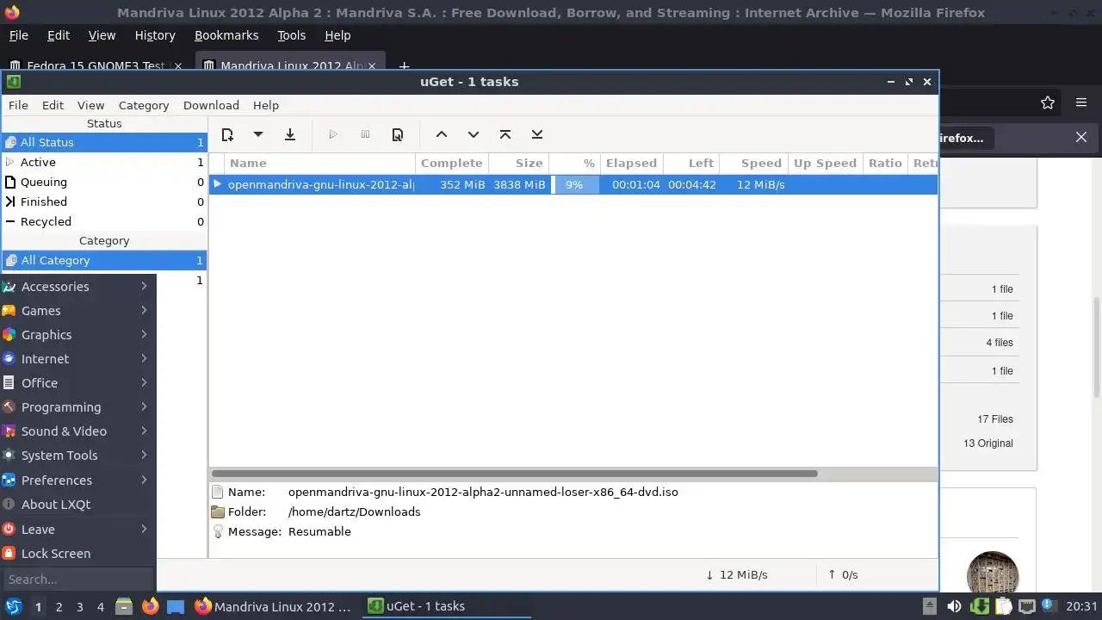
Task: Sort by Size column header
Action: [x=518, y=163]
